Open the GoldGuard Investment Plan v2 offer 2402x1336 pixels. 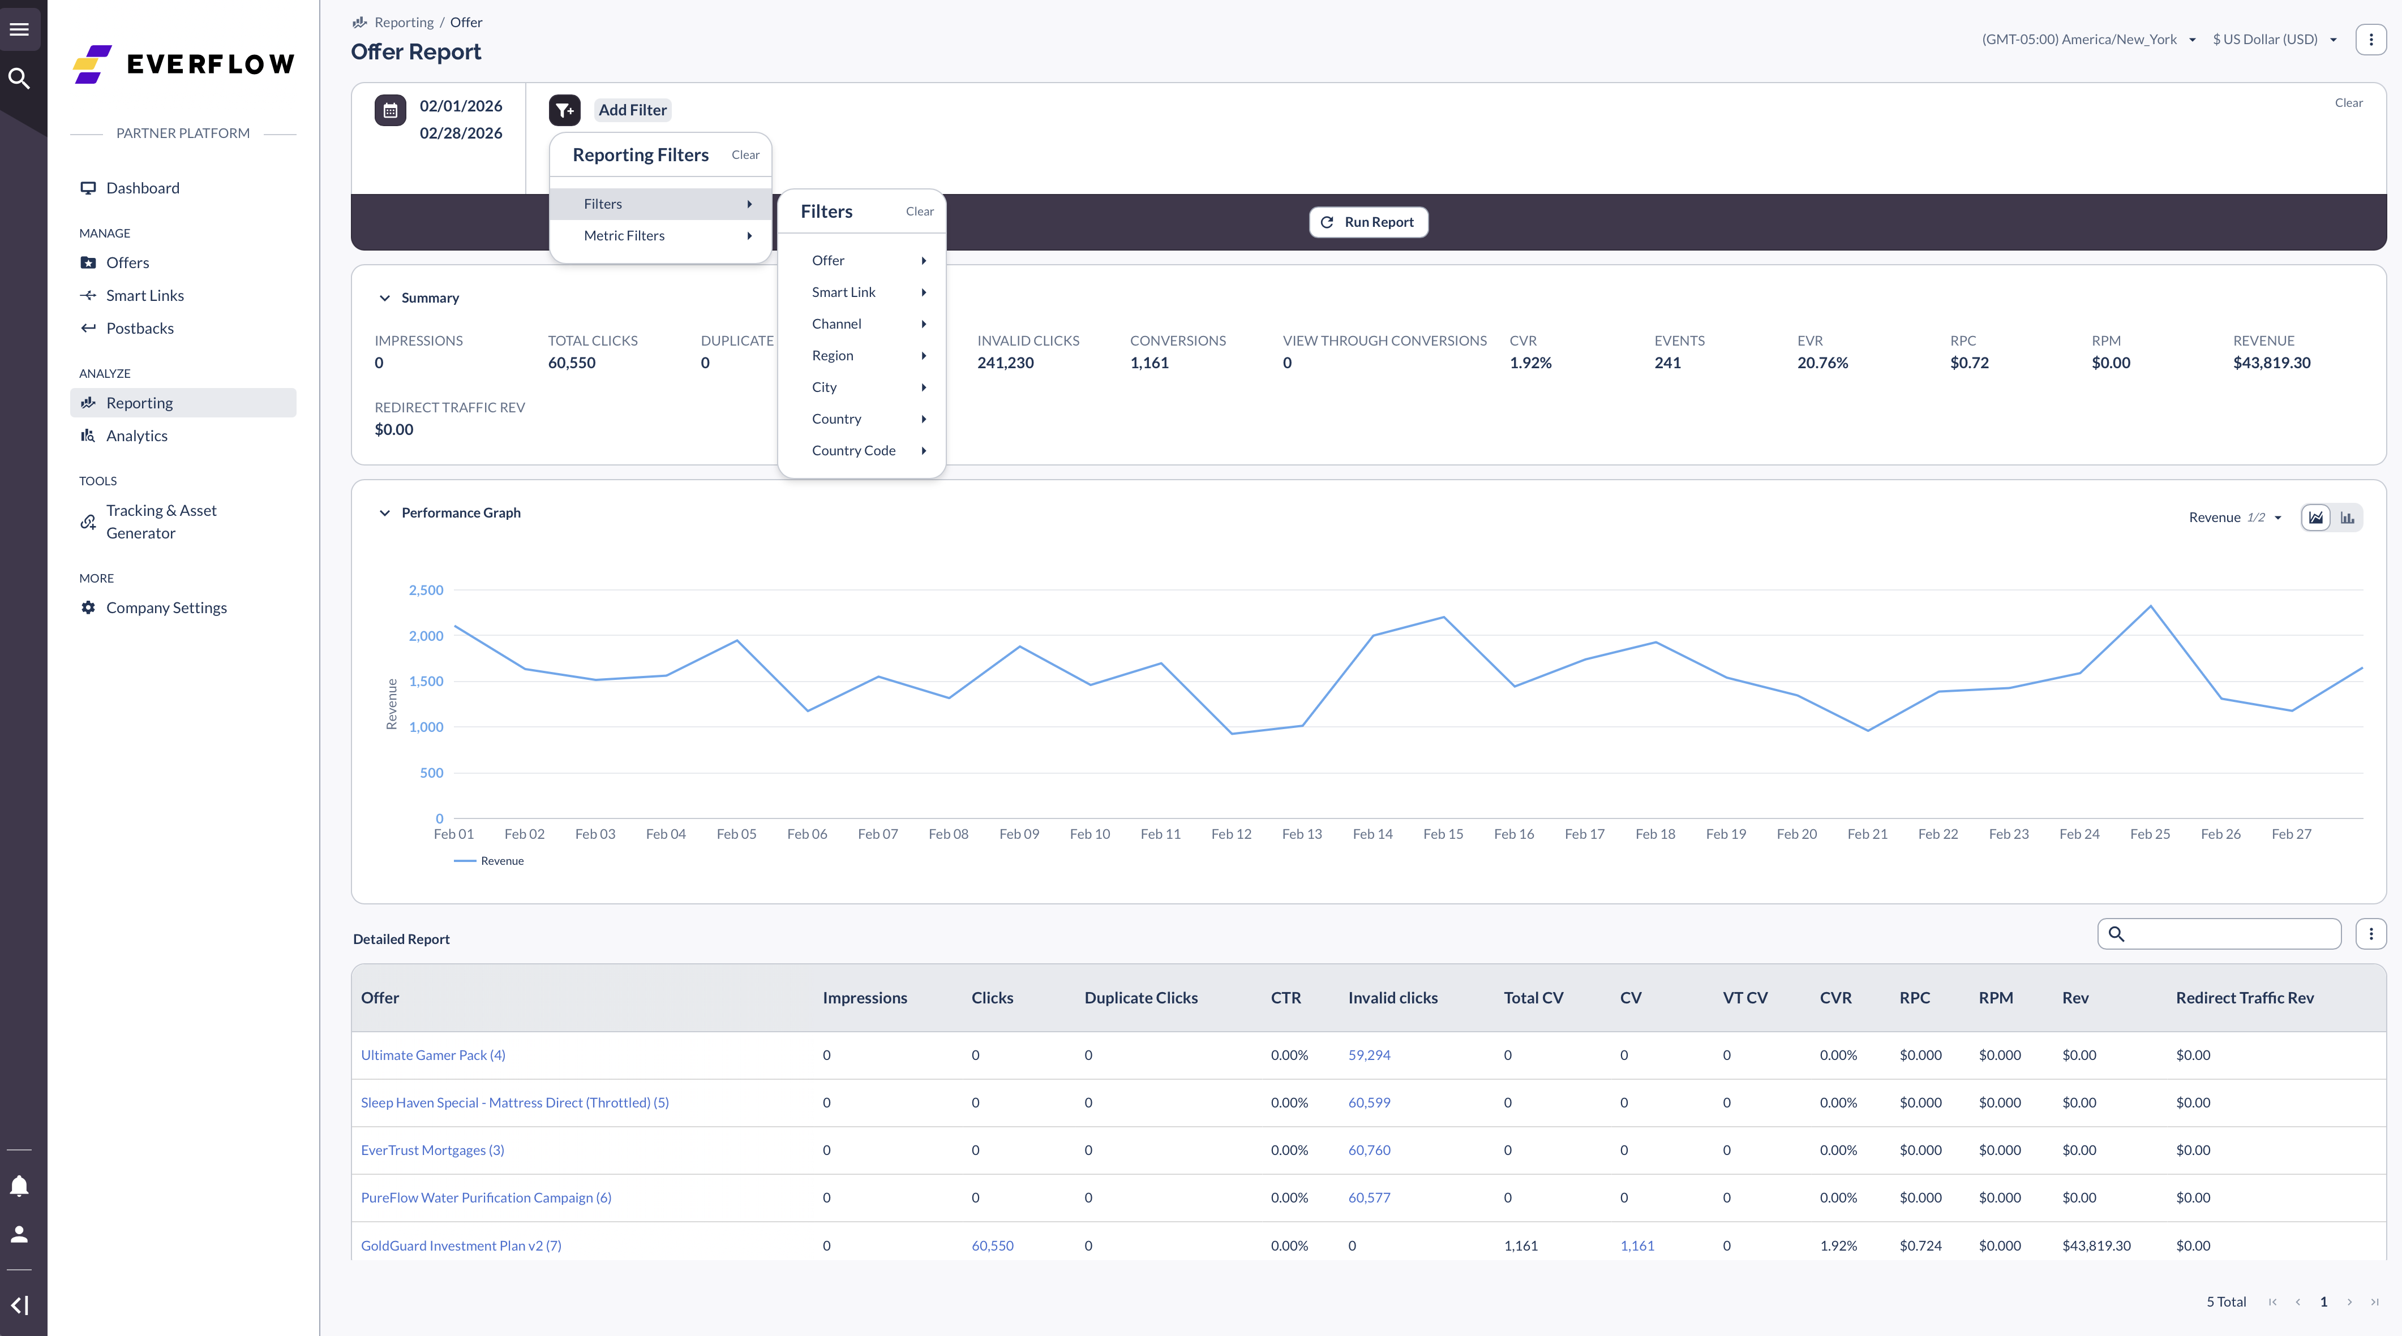click(461, 1245)
